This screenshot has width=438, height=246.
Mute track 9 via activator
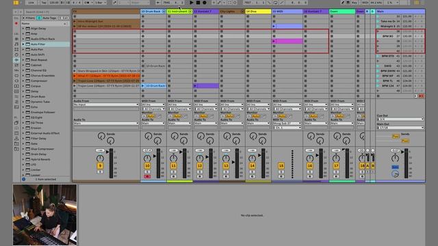click(100, 166)
